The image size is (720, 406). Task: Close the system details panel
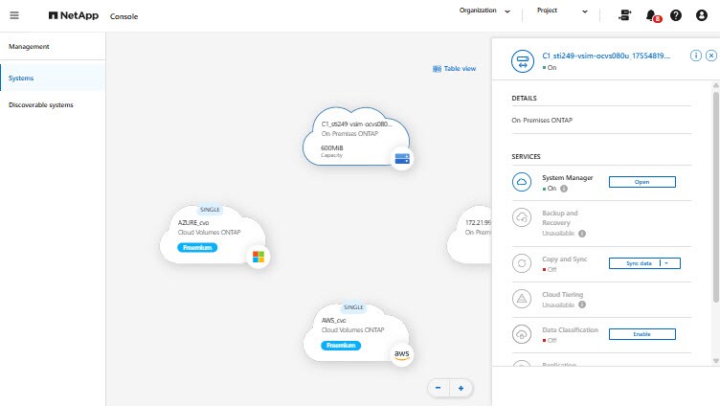tap(710, 56)
